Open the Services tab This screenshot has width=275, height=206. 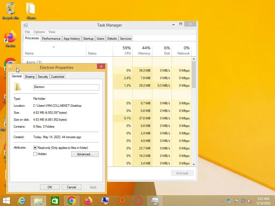click(126, 39)
